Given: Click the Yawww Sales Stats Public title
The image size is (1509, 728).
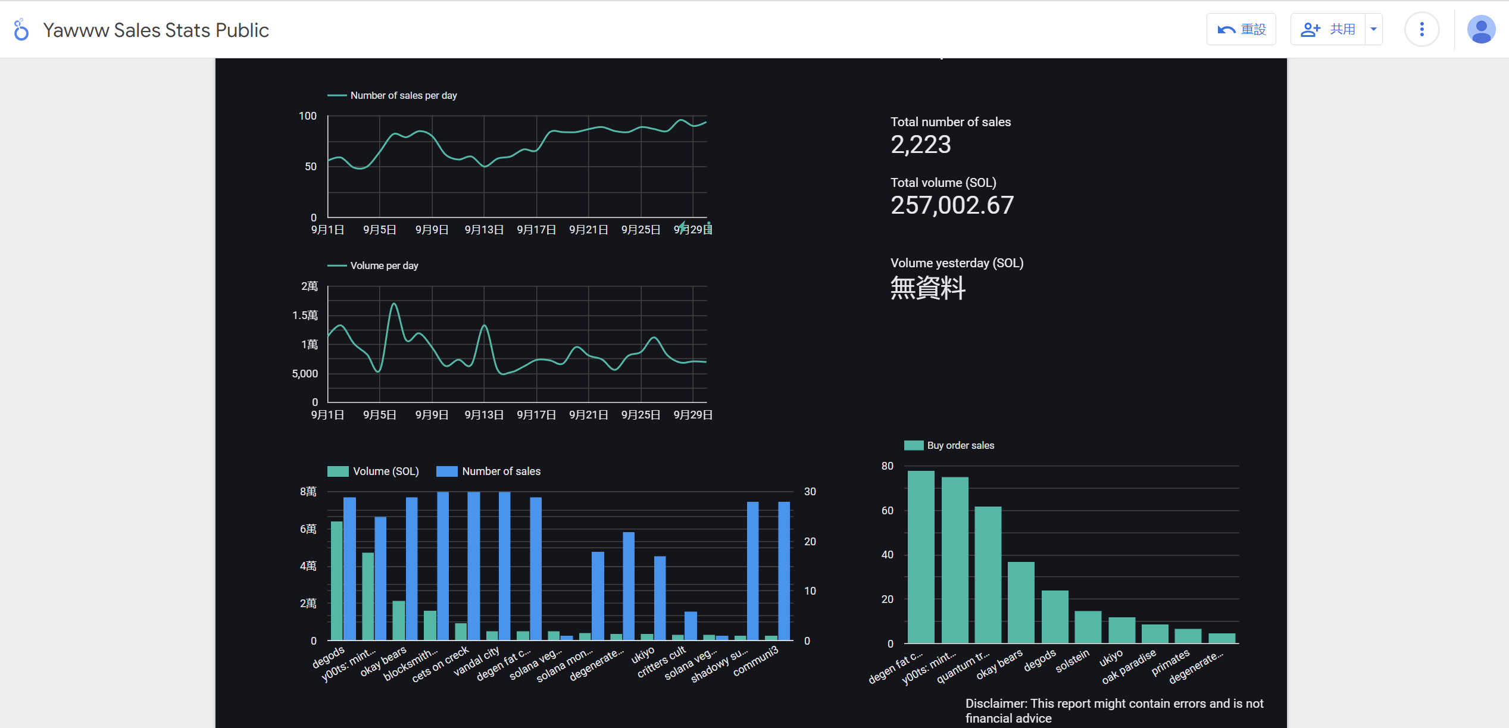Looking at the screenshot, I should tap(156, 30).
